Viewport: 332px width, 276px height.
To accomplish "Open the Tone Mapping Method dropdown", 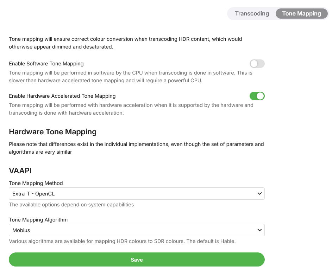I will click(136, 193).
